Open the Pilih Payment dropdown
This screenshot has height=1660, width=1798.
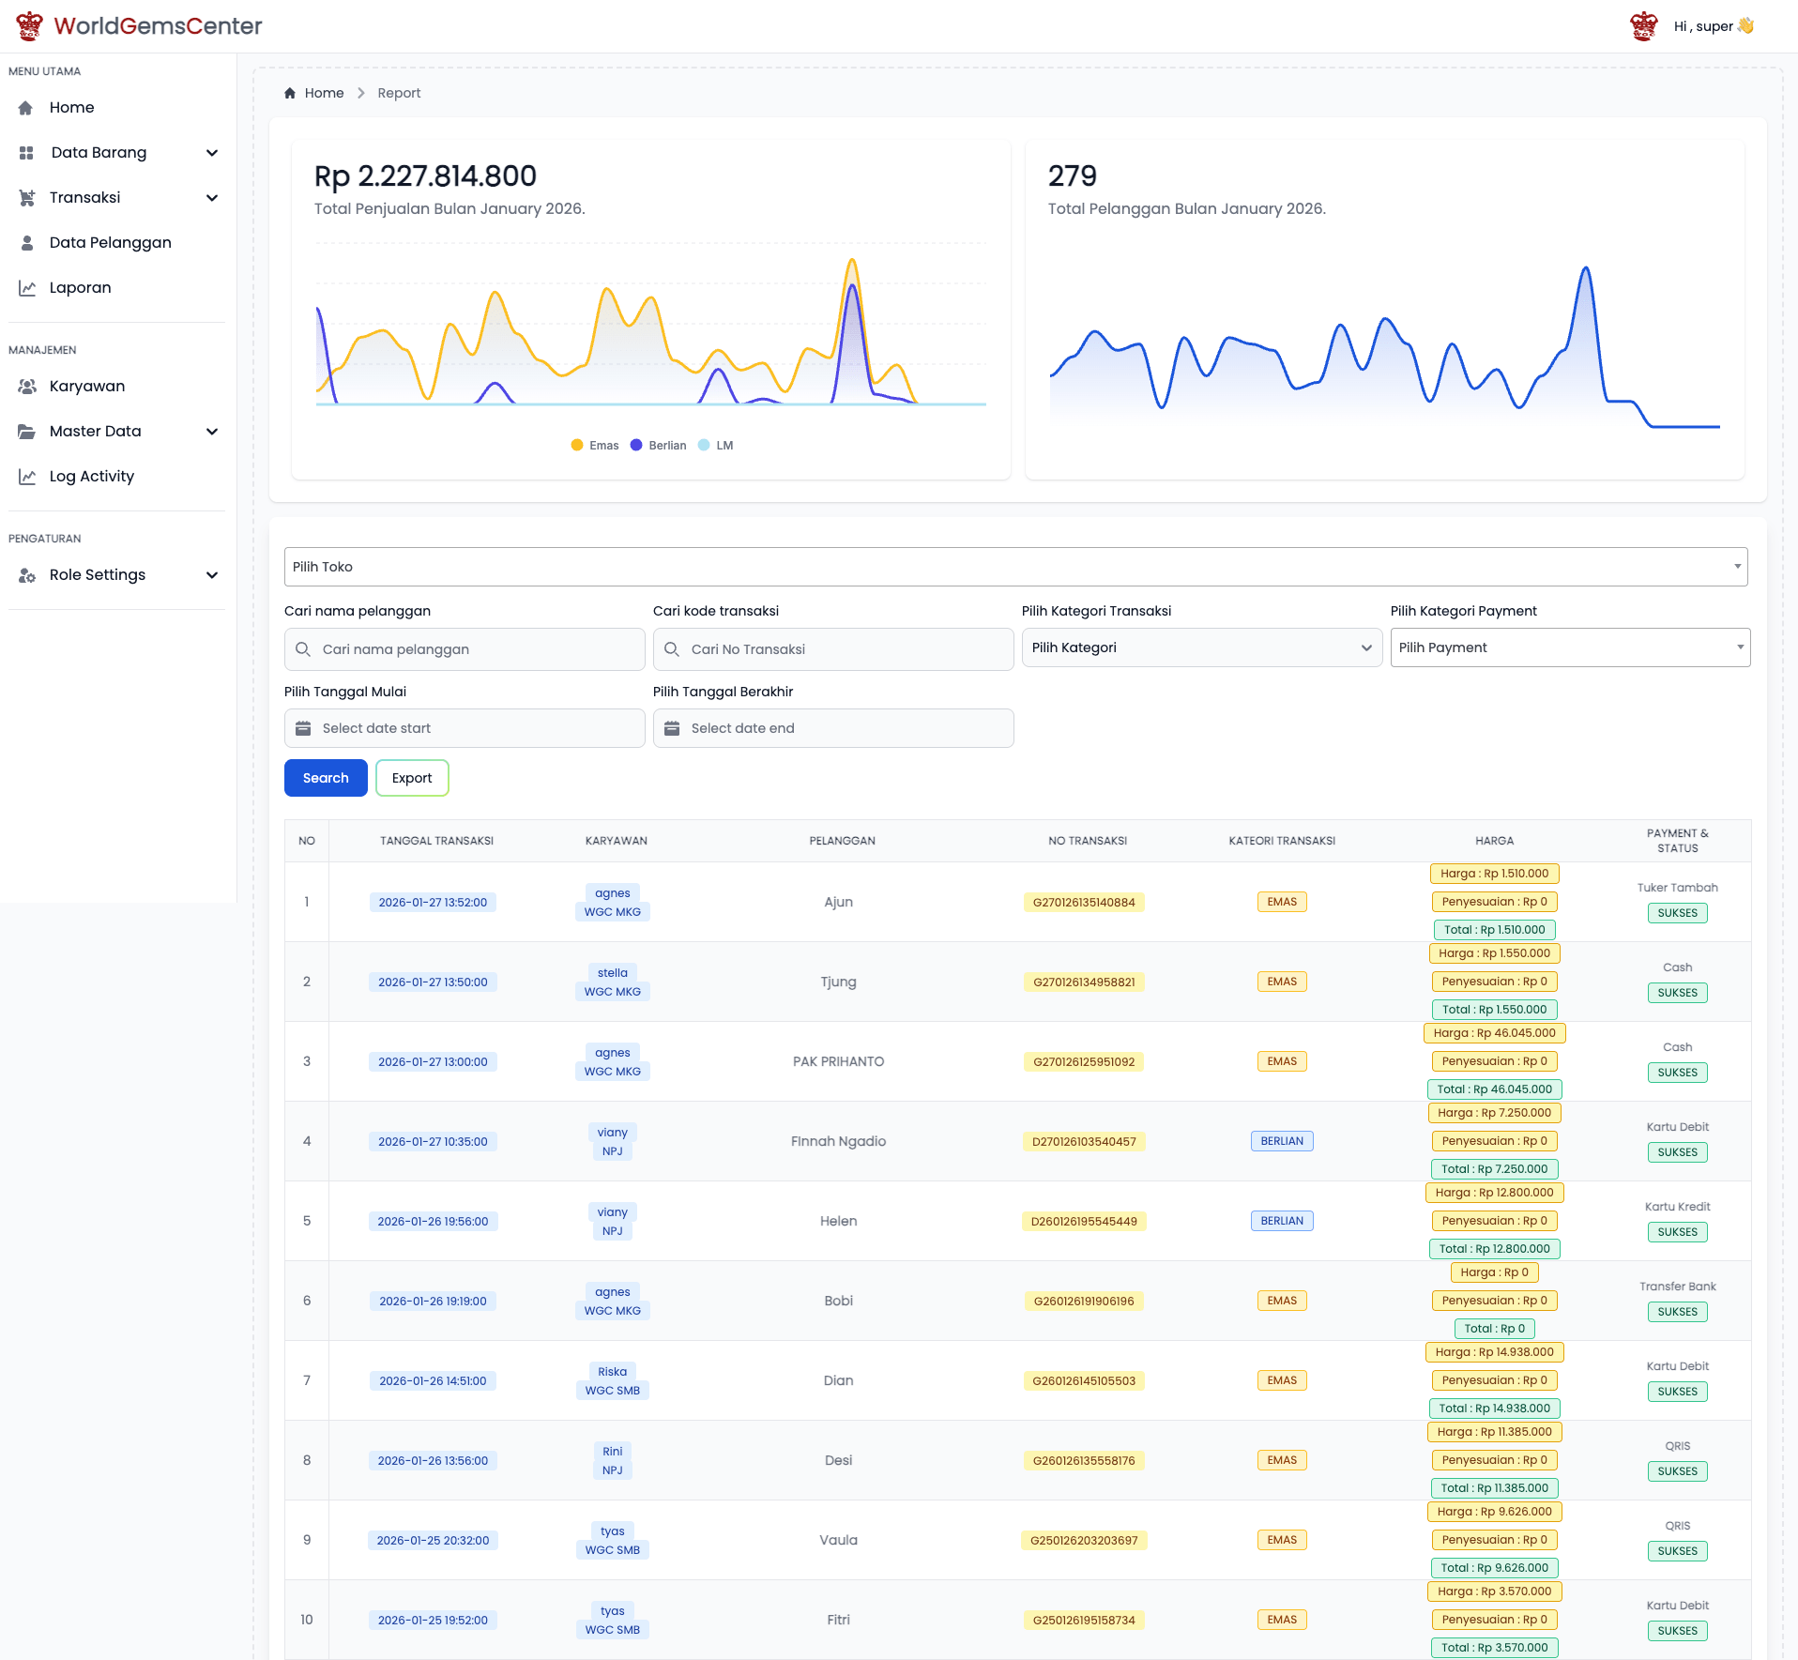click(1570, 647)
